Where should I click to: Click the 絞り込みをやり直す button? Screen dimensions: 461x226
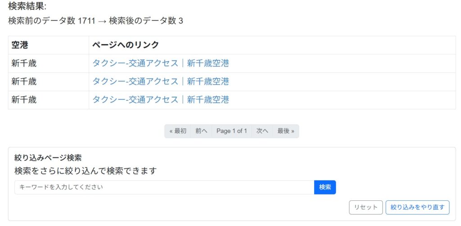click(417, 207)
